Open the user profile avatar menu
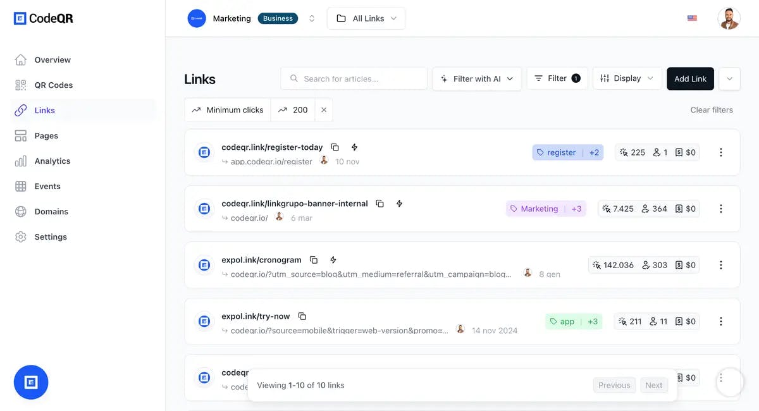Viewport: 759px width, 411px height. tap(729, 18)
